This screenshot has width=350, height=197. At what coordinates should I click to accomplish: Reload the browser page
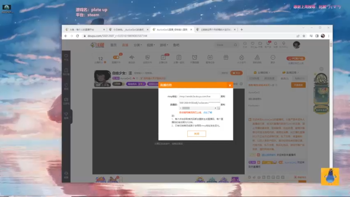point(77,36)
